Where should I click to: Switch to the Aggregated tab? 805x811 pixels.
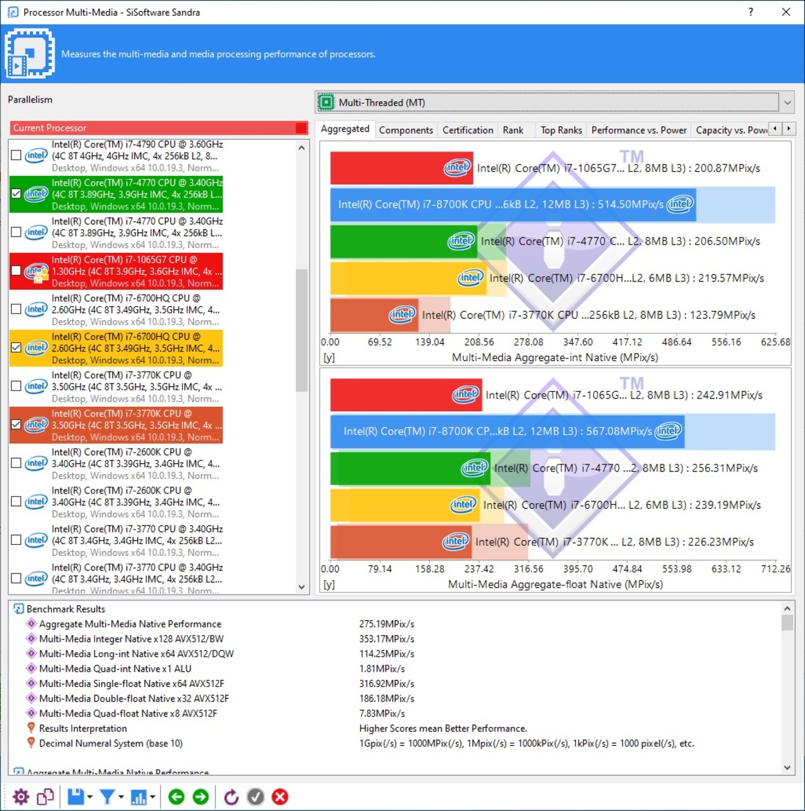click(345, 129)
